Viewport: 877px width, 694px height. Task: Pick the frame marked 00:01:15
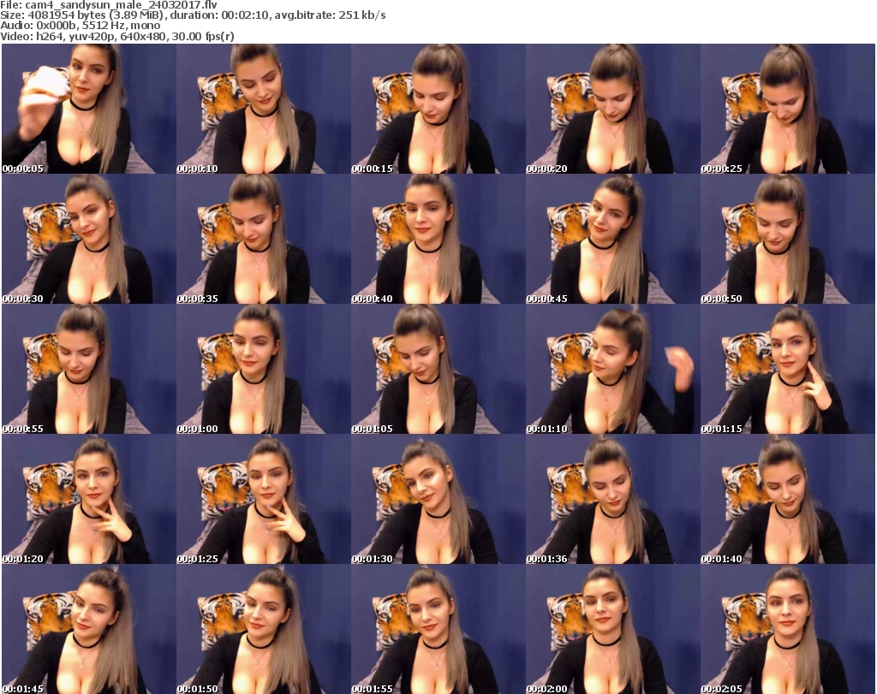coord(788,370)
